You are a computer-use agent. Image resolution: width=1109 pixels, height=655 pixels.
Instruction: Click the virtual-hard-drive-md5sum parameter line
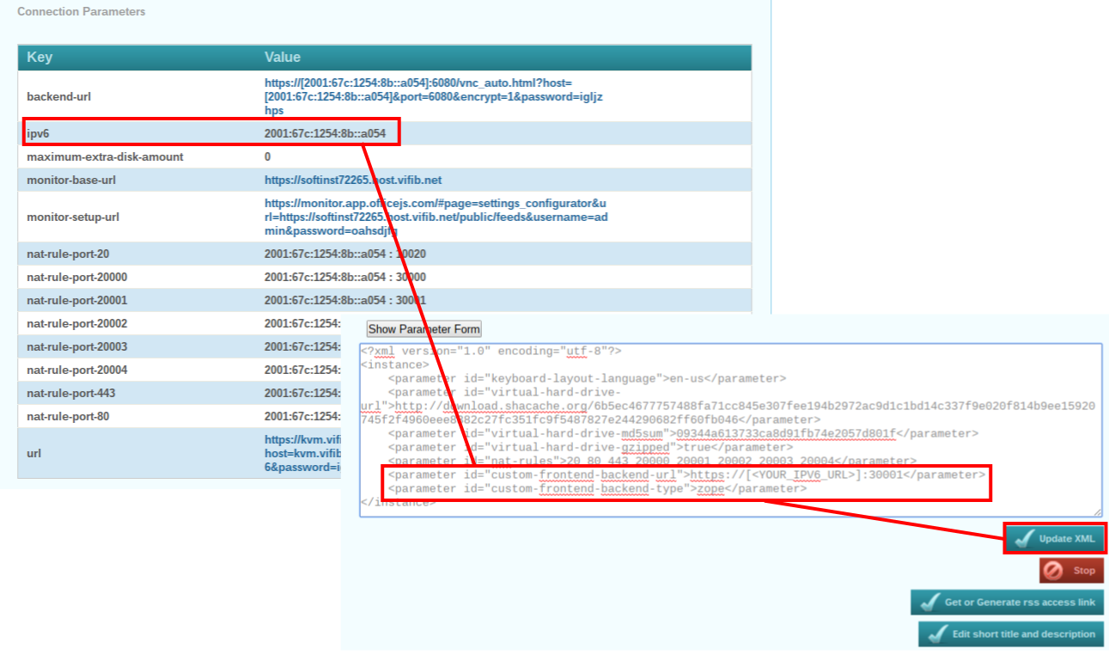pyautogui.click(x=682, y=433)
